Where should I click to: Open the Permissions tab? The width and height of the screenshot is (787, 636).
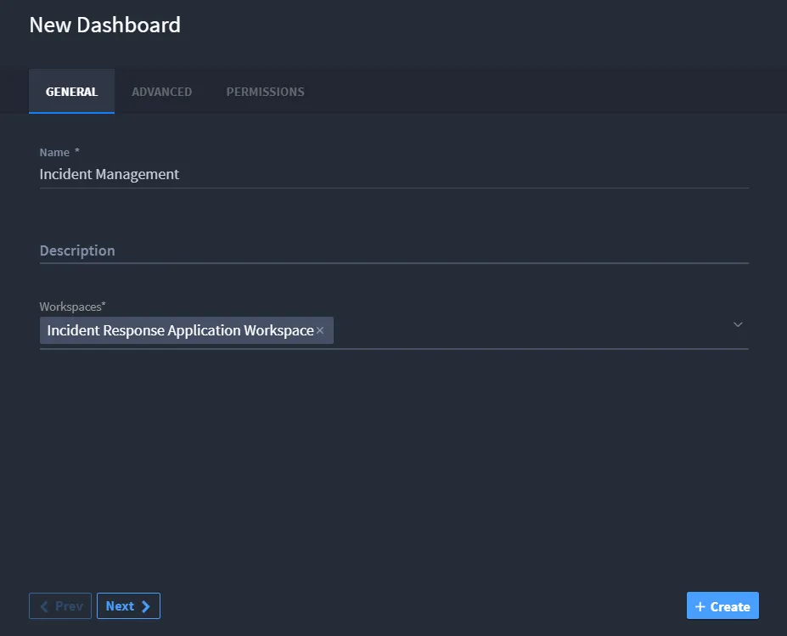tap(265, 92)
